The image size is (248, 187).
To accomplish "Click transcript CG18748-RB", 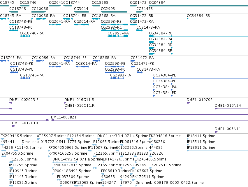I will 14,25.
